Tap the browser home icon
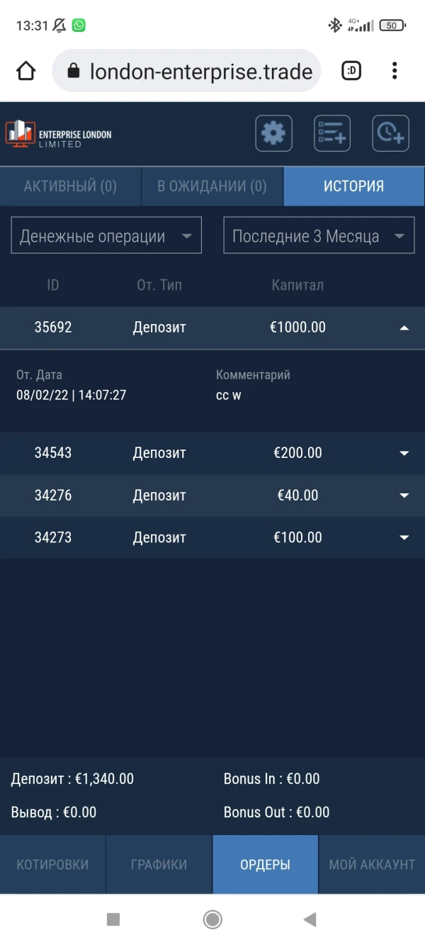The width and height of the screenshot is (425, 945). [x=26, y=71]
